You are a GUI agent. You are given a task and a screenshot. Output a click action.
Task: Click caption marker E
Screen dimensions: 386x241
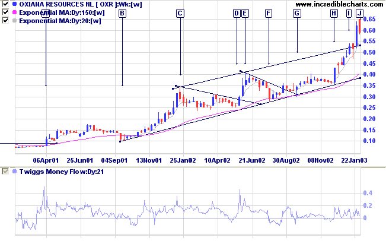[245, 13]
